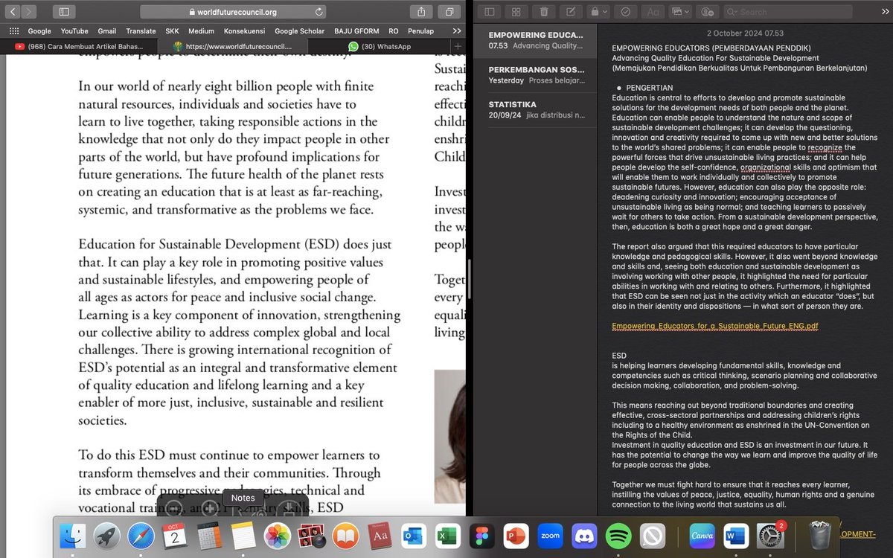Show Safari tab overview
Screen dimensions: 893x558
point(450,12)
